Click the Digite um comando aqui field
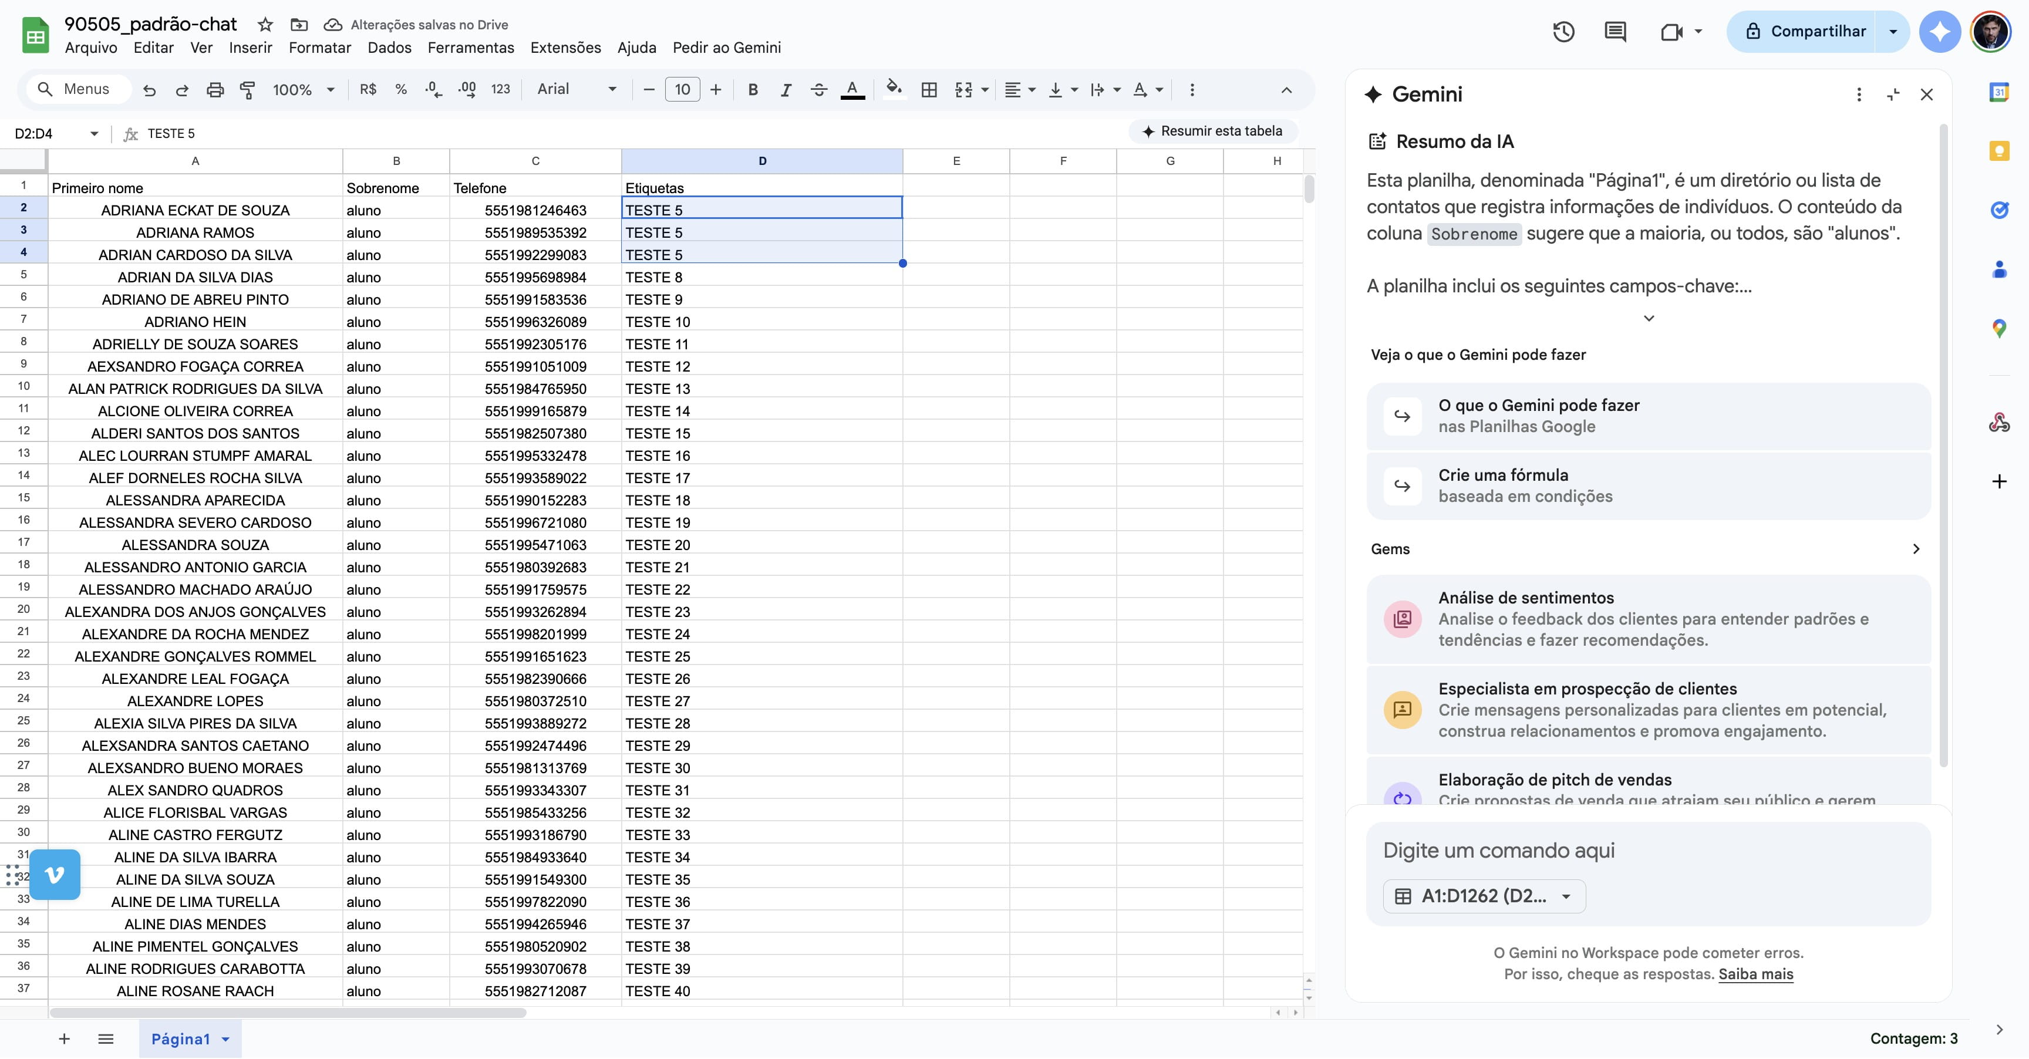Screen dimensions: 2029x1059 (1649, 851)
